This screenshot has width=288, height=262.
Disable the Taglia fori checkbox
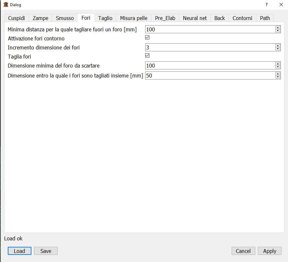click(147, 56)
